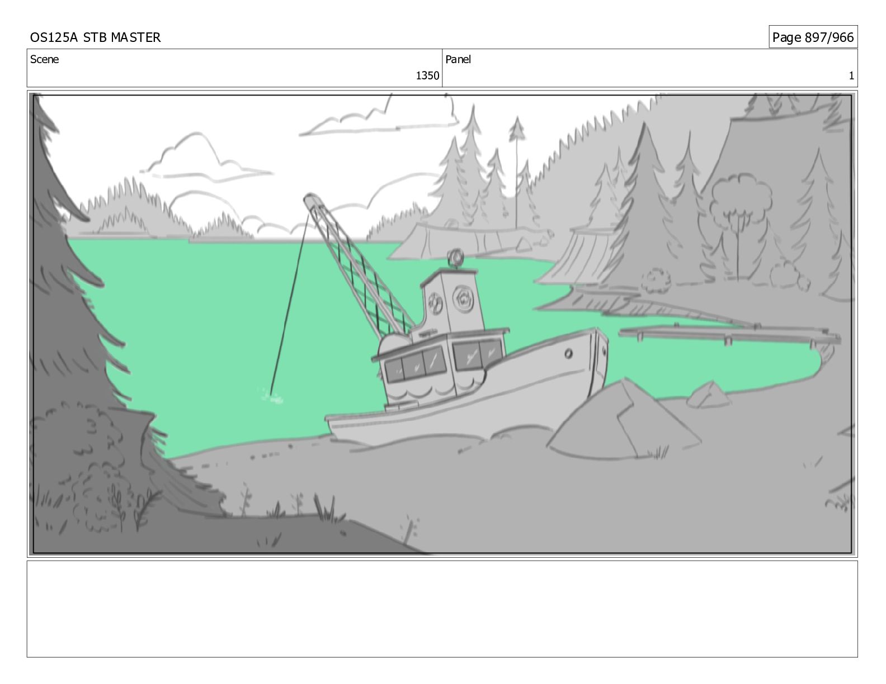
Task: Click the 'Page 897/966' page indicator
Action: click(x=813, y=37)
